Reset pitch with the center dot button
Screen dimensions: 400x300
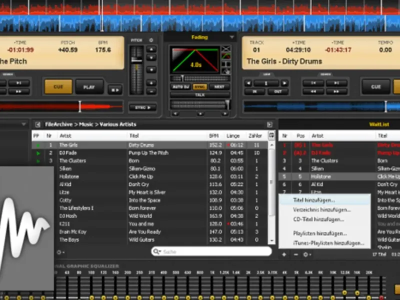pyautogui.click(x=151, y=69)
